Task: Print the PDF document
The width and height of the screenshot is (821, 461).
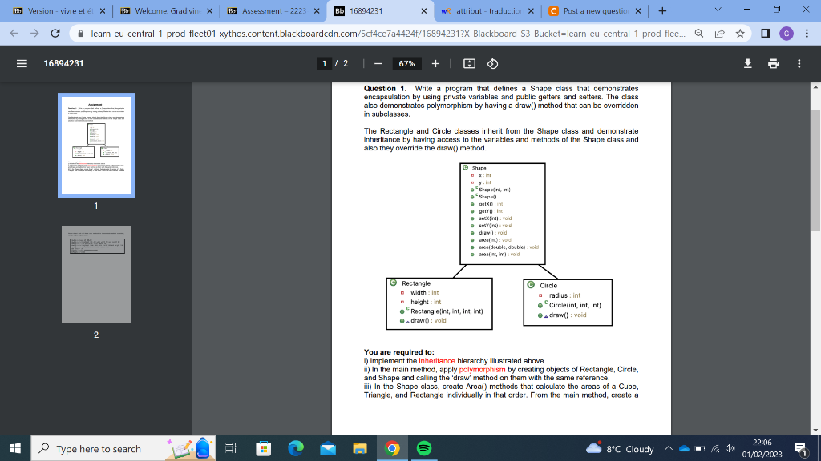Action: coord(773,64)
